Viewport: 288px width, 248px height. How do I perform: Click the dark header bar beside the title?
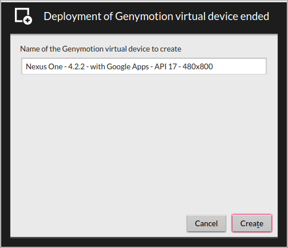click(x=278, y=16)
